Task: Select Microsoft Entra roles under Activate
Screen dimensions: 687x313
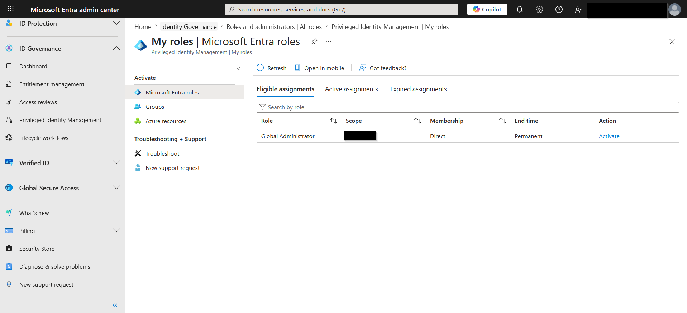Action: click(x=185, y=92)
